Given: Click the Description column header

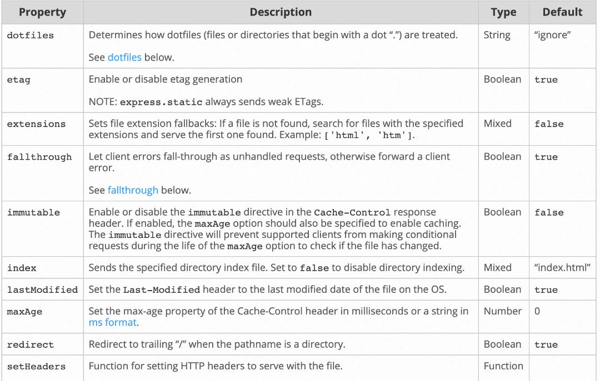Looking at the screenshot, I should pyautogui.click(x=281, y=12).
